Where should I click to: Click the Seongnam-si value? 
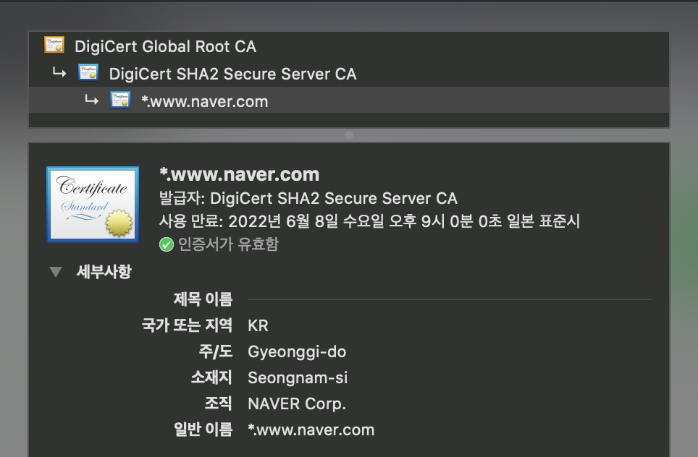(x=298, y=378)
